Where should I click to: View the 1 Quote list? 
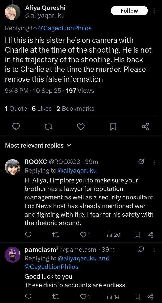16,109
